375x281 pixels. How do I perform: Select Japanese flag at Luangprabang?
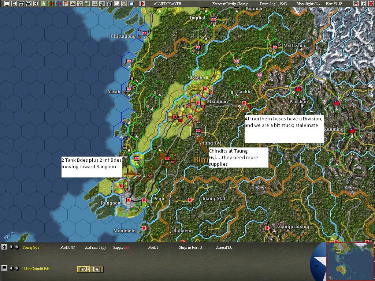[x=267, y=228]
